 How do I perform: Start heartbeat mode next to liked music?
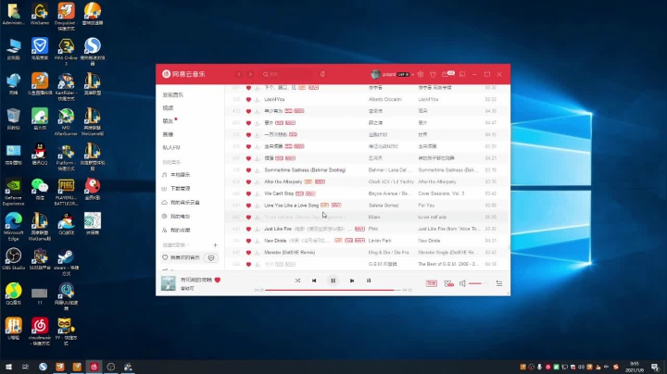pos(211,258)
